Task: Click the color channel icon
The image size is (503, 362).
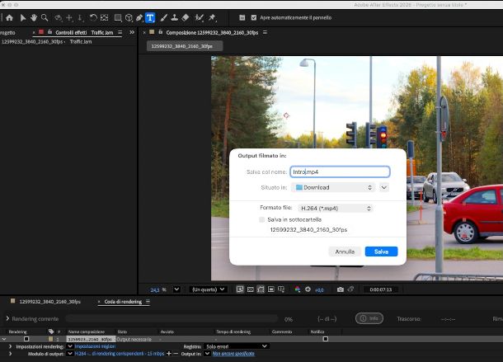Action: pyautogui.click(x=298, y=289)
